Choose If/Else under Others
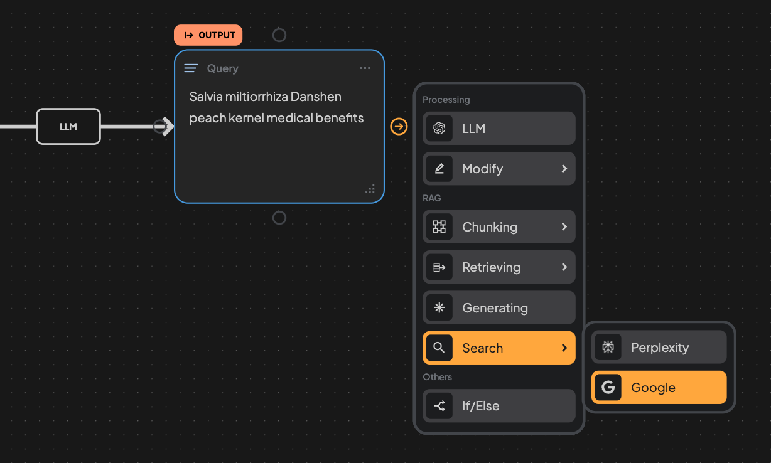 (x=499, y=406)
